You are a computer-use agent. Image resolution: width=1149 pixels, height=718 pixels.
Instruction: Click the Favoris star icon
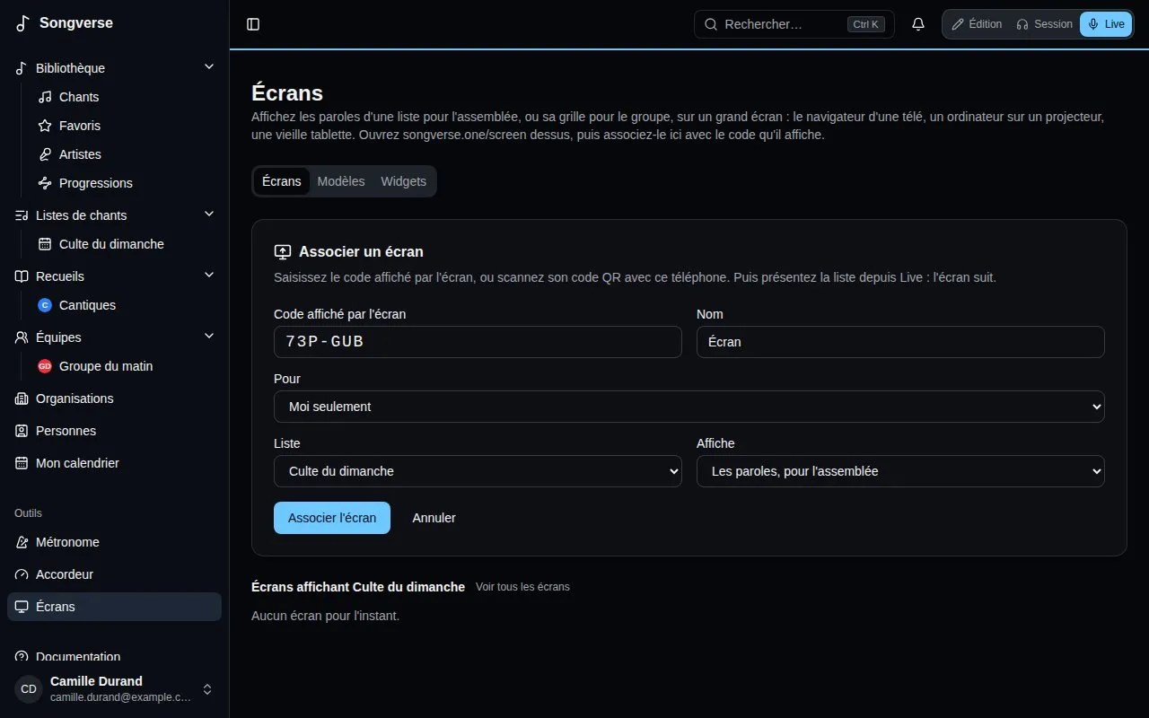[45, 126]
